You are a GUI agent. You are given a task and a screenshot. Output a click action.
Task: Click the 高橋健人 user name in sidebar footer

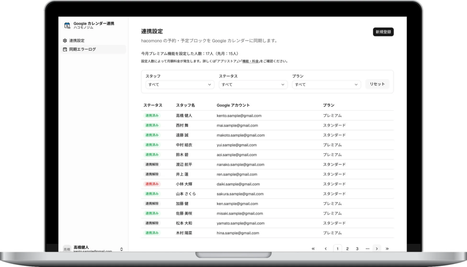(81, 247)
